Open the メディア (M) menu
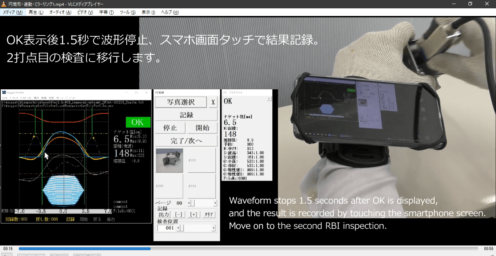This screenshot has width=496, height=256. click(x=13, y=12)
